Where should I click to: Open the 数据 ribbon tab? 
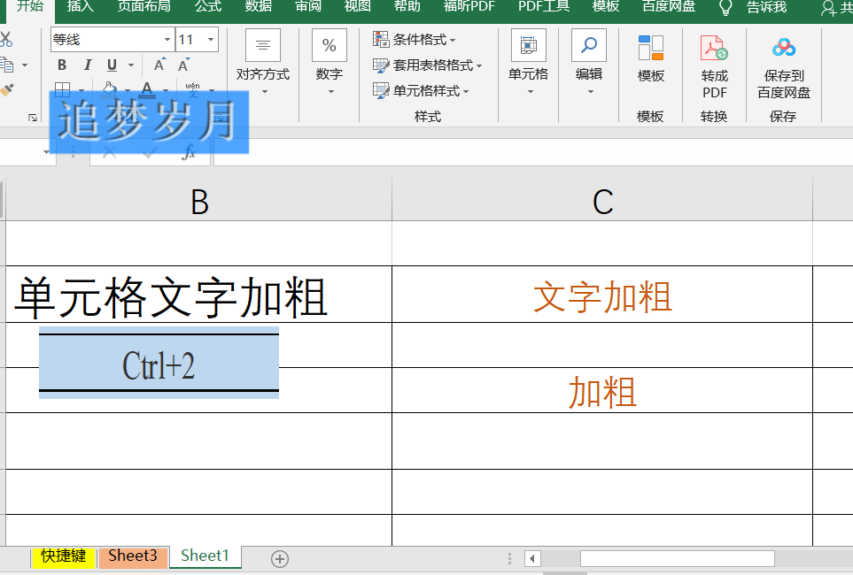coord(259,6)
